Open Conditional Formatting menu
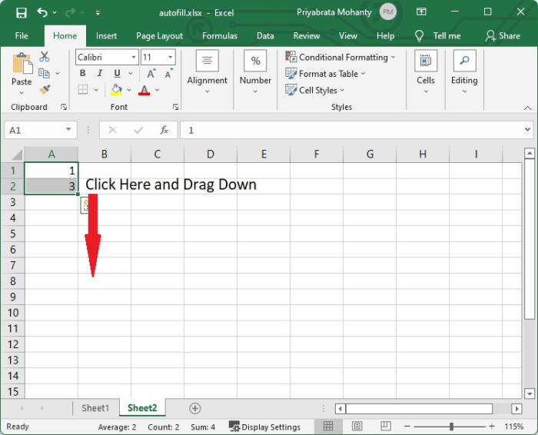Viewport: 538px width, 435px height. tap(340, 57)
